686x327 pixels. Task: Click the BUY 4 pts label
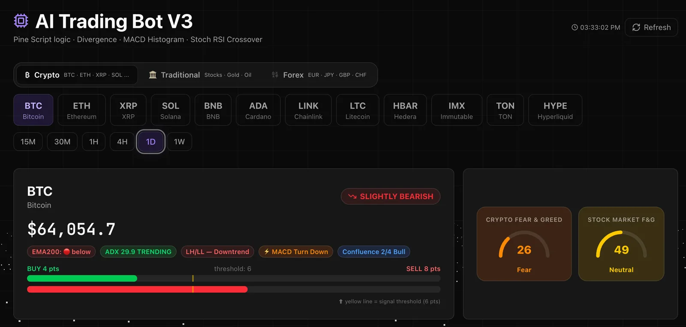[x=43, y=269]
